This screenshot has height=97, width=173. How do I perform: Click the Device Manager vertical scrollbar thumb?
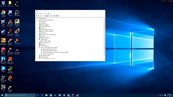[x=104, y=37]
